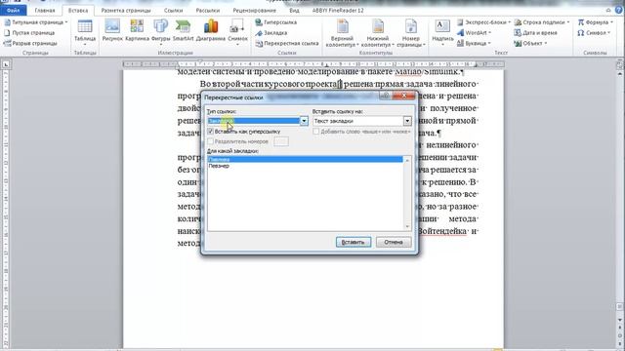Open the Строка подписи dropdown arrow

568,22
